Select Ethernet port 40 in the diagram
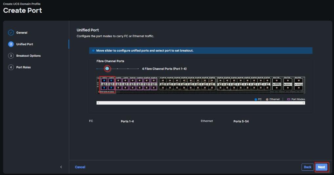This screenshot has height=175, width=334. click(240, 87)
